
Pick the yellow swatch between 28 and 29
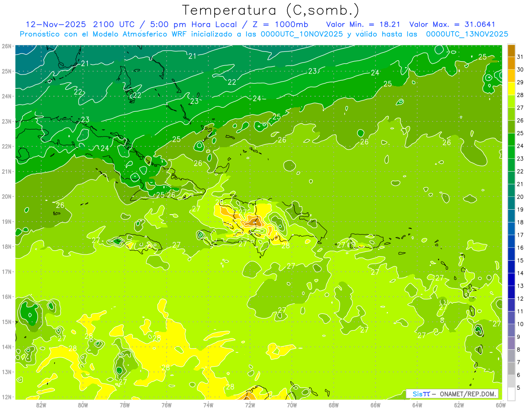click(511, 89)
